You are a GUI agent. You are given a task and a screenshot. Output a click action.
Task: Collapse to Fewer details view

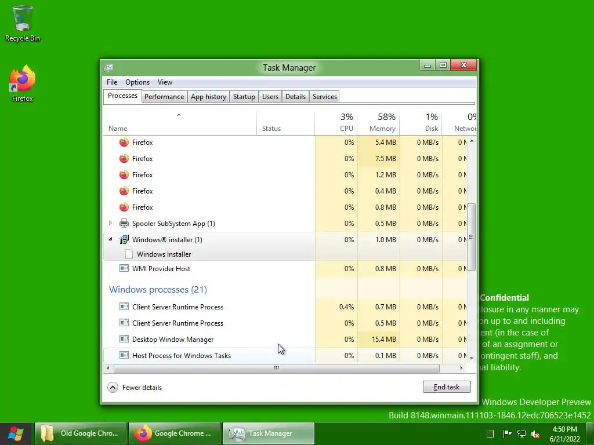(135, 388)
